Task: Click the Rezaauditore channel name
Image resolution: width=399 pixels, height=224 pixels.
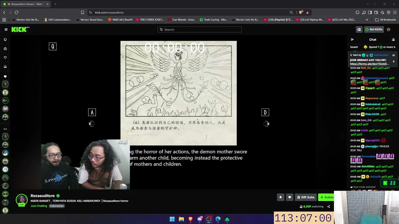Action: (43, 196)
